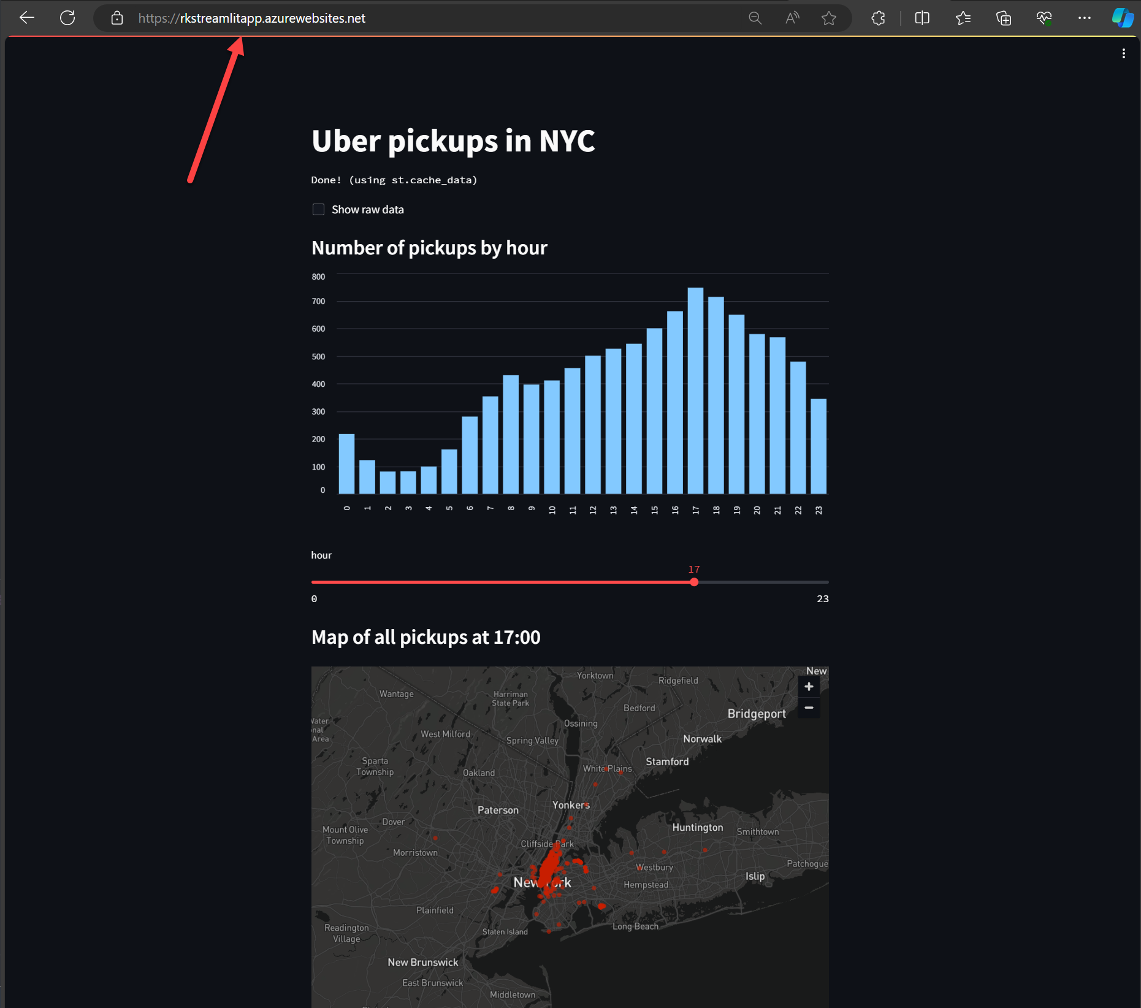The image size is (1141, 1008).
Task: Click the hour slider handle at 17
Action: point(694,582)
